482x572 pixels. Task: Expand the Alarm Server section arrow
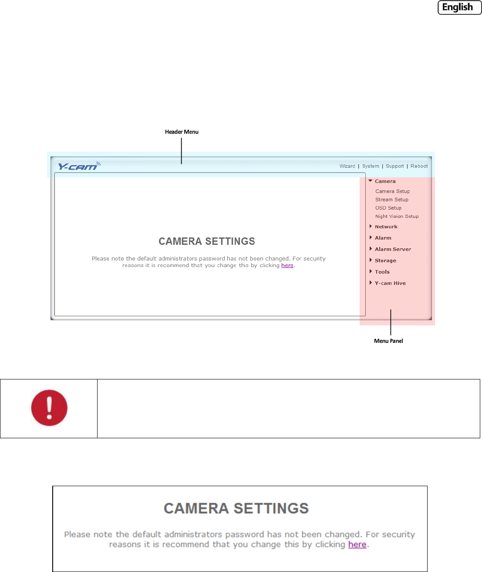[x=371, y=249]
